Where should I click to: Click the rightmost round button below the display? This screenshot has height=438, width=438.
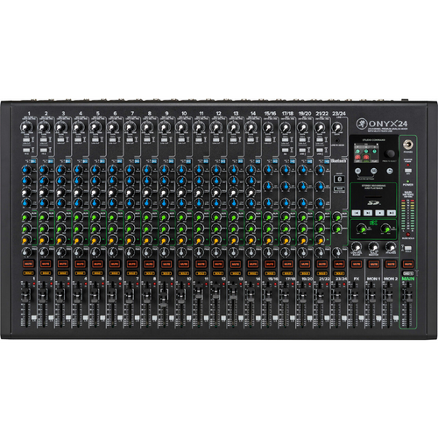click(x=390, y=171)
